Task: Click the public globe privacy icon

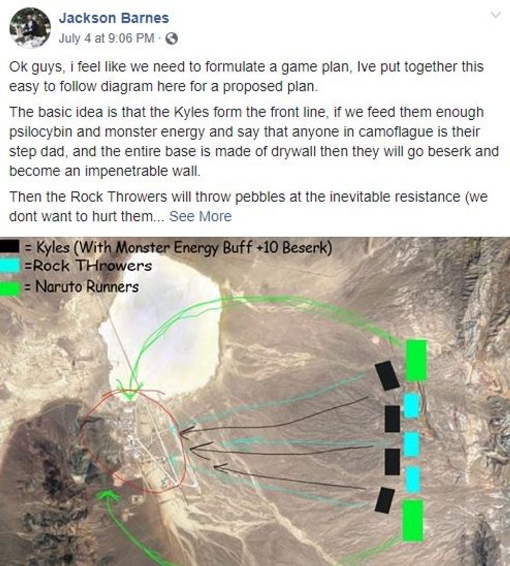Action: 171,38
